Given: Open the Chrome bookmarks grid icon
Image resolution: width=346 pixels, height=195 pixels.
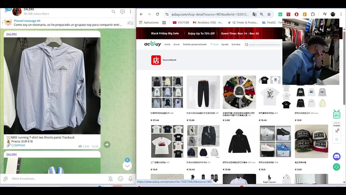Looking at the screenshot, I should tap(164, 22).
